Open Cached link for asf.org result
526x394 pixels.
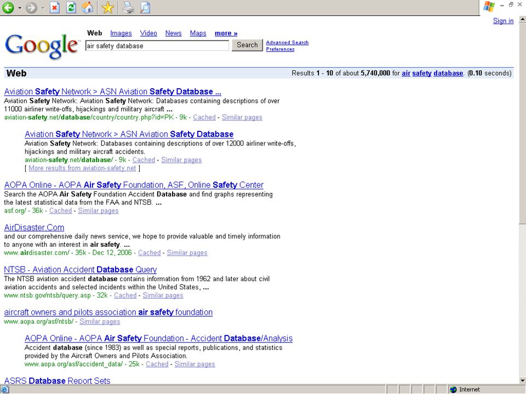pos(60,211)
